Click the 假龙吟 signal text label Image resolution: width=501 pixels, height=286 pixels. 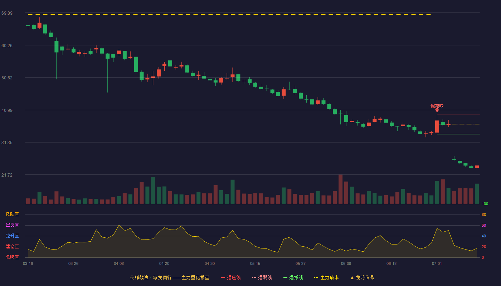(x=437, y=106)
